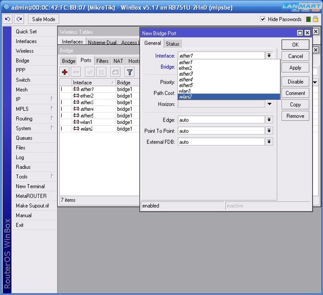Click the Disable button in dialog
Image resolution: width=323 pixels, height=295 pixels.
[x=296, y=81]
